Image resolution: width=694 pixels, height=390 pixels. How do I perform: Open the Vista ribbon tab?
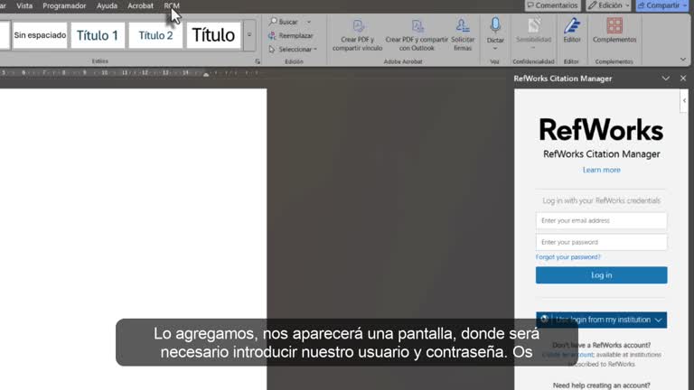point(24,5)
